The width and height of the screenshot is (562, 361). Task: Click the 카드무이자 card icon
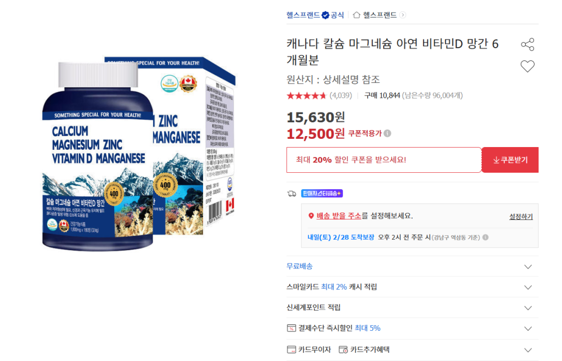pyautogui.click(x=291, y=349)
